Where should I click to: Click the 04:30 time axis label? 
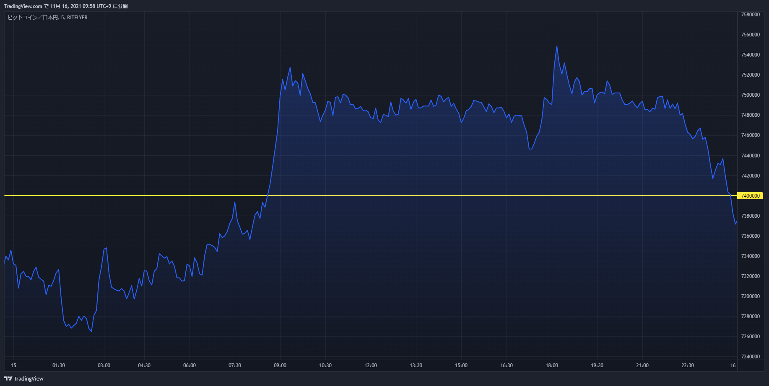click(x=144, y=365)
